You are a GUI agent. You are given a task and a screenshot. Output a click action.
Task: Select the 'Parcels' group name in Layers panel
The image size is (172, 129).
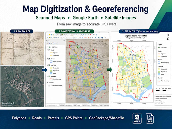[53, 59]
